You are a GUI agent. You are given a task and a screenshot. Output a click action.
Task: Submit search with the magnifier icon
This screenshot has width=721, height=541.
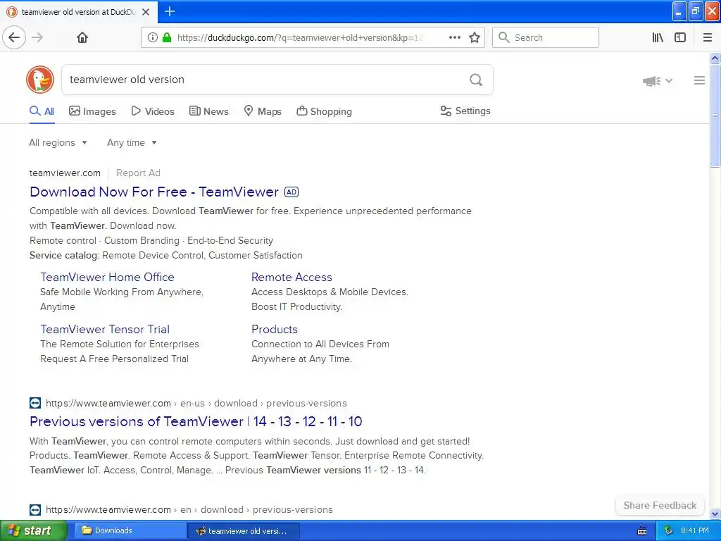coord(476,80)
